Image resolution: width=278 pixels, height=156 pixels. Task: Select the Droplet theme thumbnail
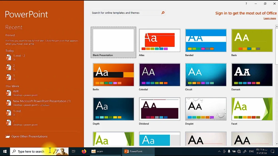click(x=206, y=109)
